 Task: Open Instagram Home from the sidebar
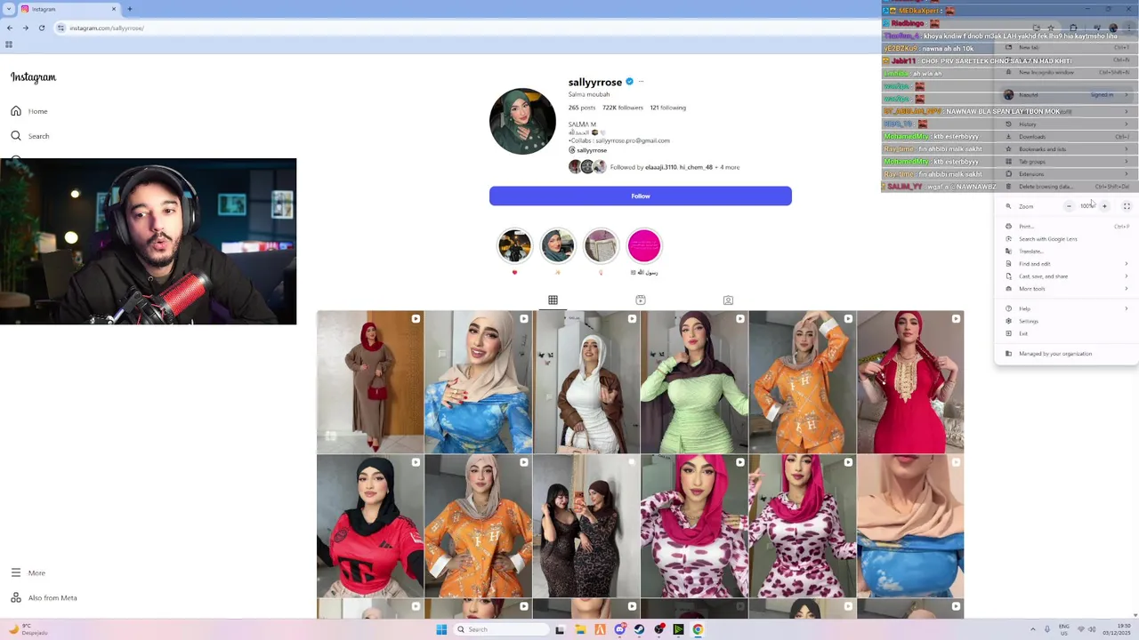click(29, 111)
